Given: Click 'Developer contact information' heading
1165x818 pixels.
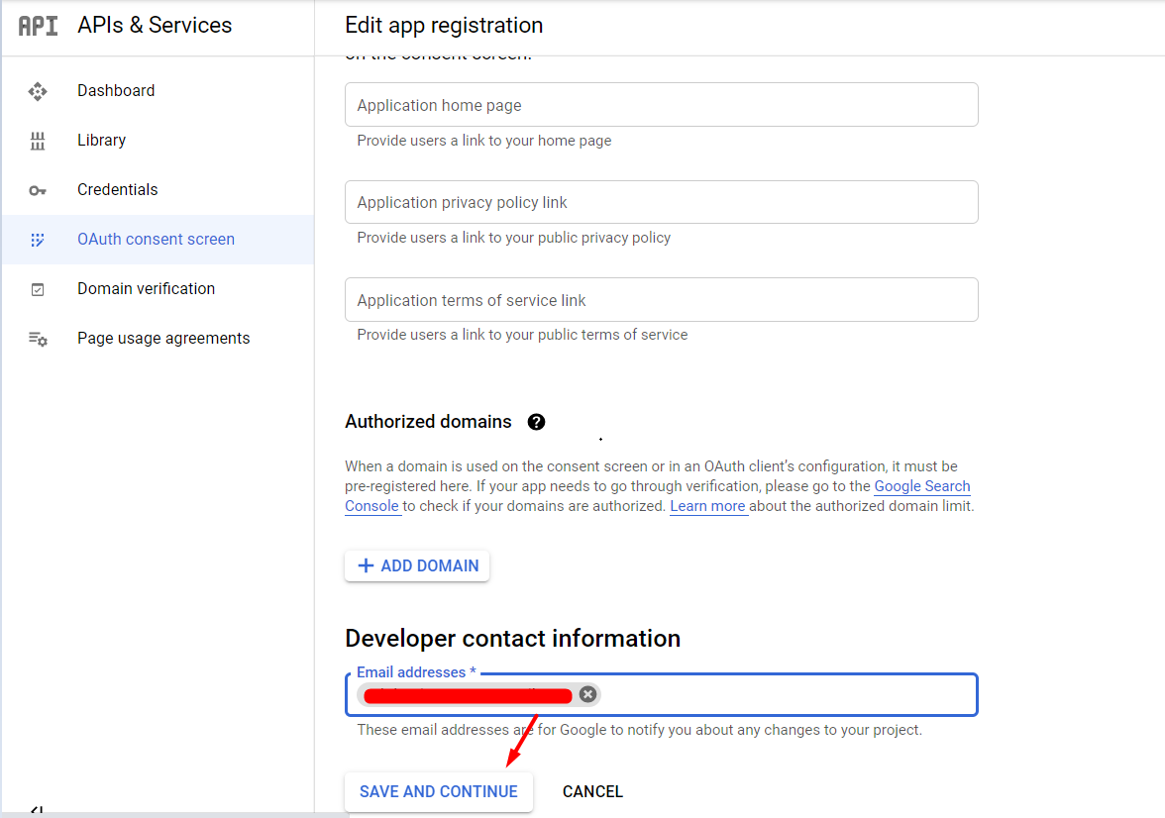Looking at the screenshot, I should (513, 638).
